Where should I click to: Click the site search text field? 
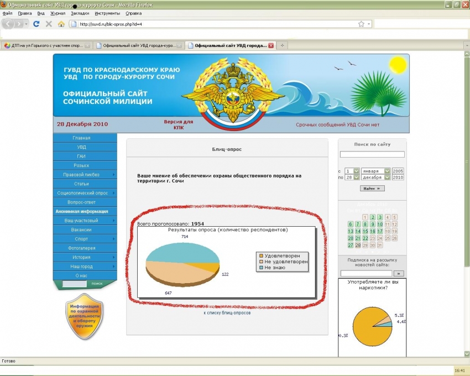(x=372, y=154)
